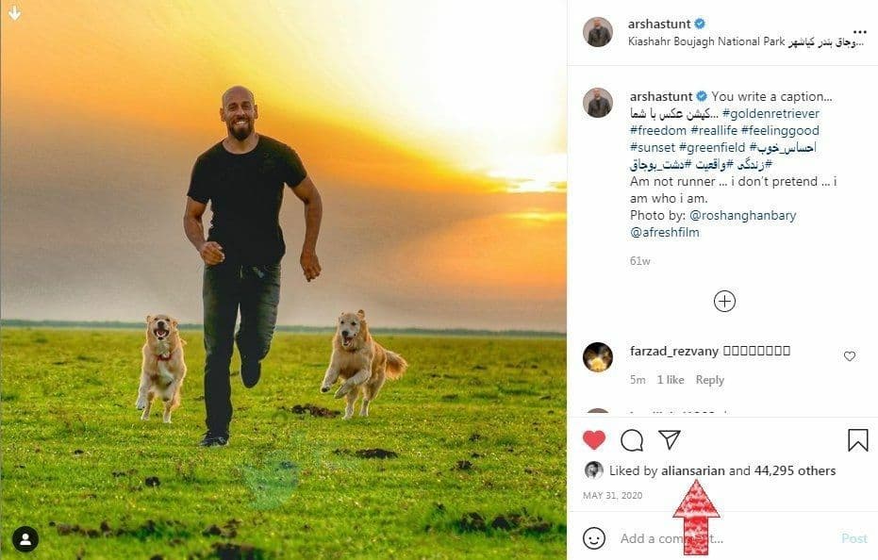The image size is (878, 560).
Task: Reply to farzad_rezvany's comment
Action: point(709,380)
